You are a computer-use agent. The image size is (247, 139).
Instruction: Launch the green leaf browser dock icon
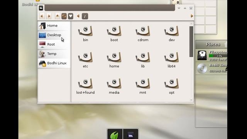(115, 134)
